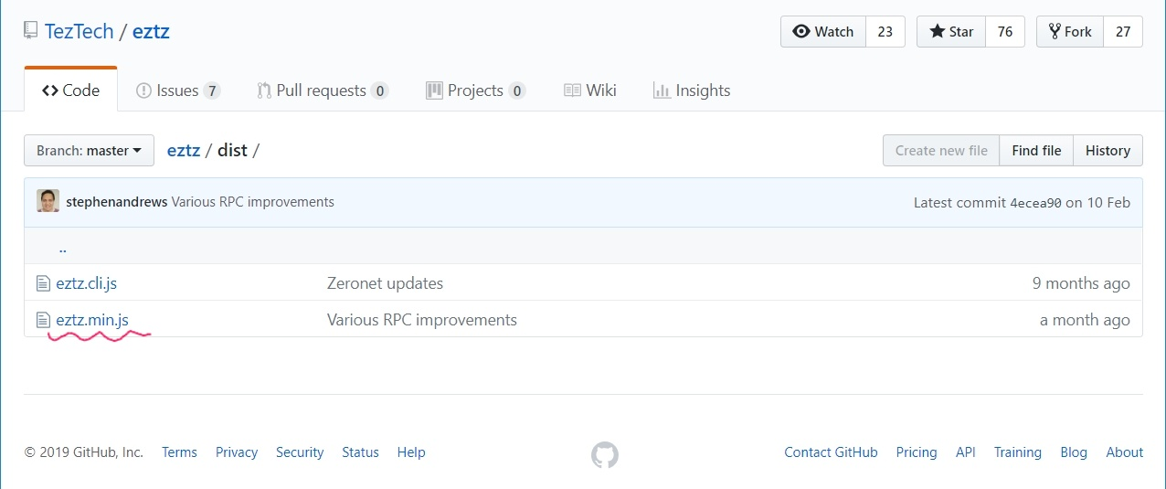1166x489 pixels.
Task: Open the Status footer link
Action: (x=360, y=452)
